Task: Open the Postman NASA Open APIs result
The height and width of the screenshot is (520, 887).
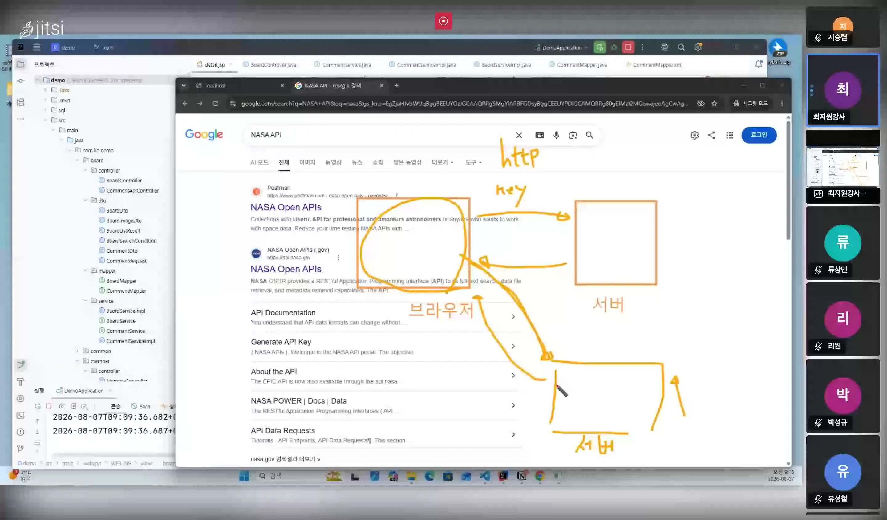Action: click(286, 207)
